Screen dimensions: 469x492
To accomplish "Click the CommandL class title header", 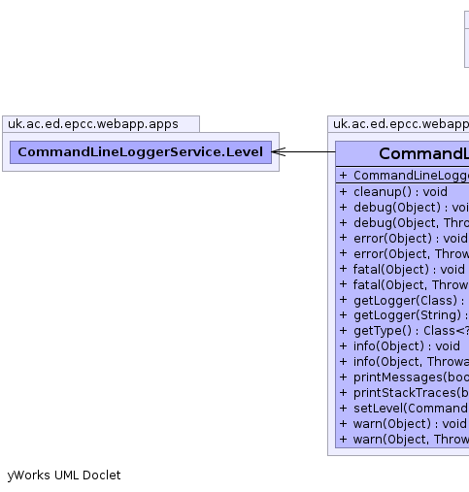I will (x=402, y=153).
